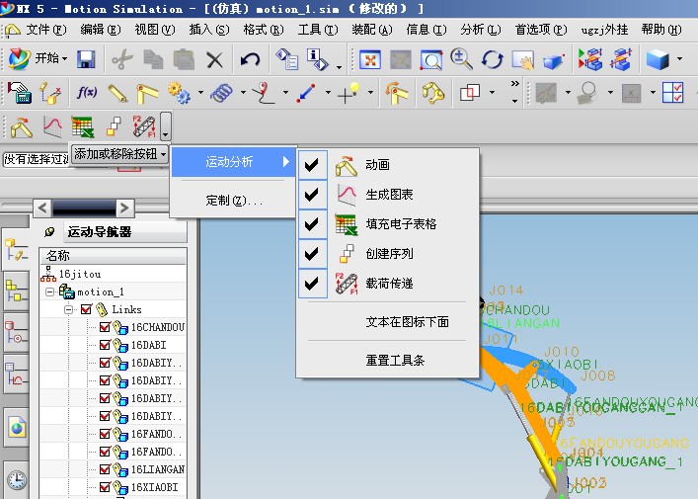Uncheck 创建序列 menu option

coord(312,254)
